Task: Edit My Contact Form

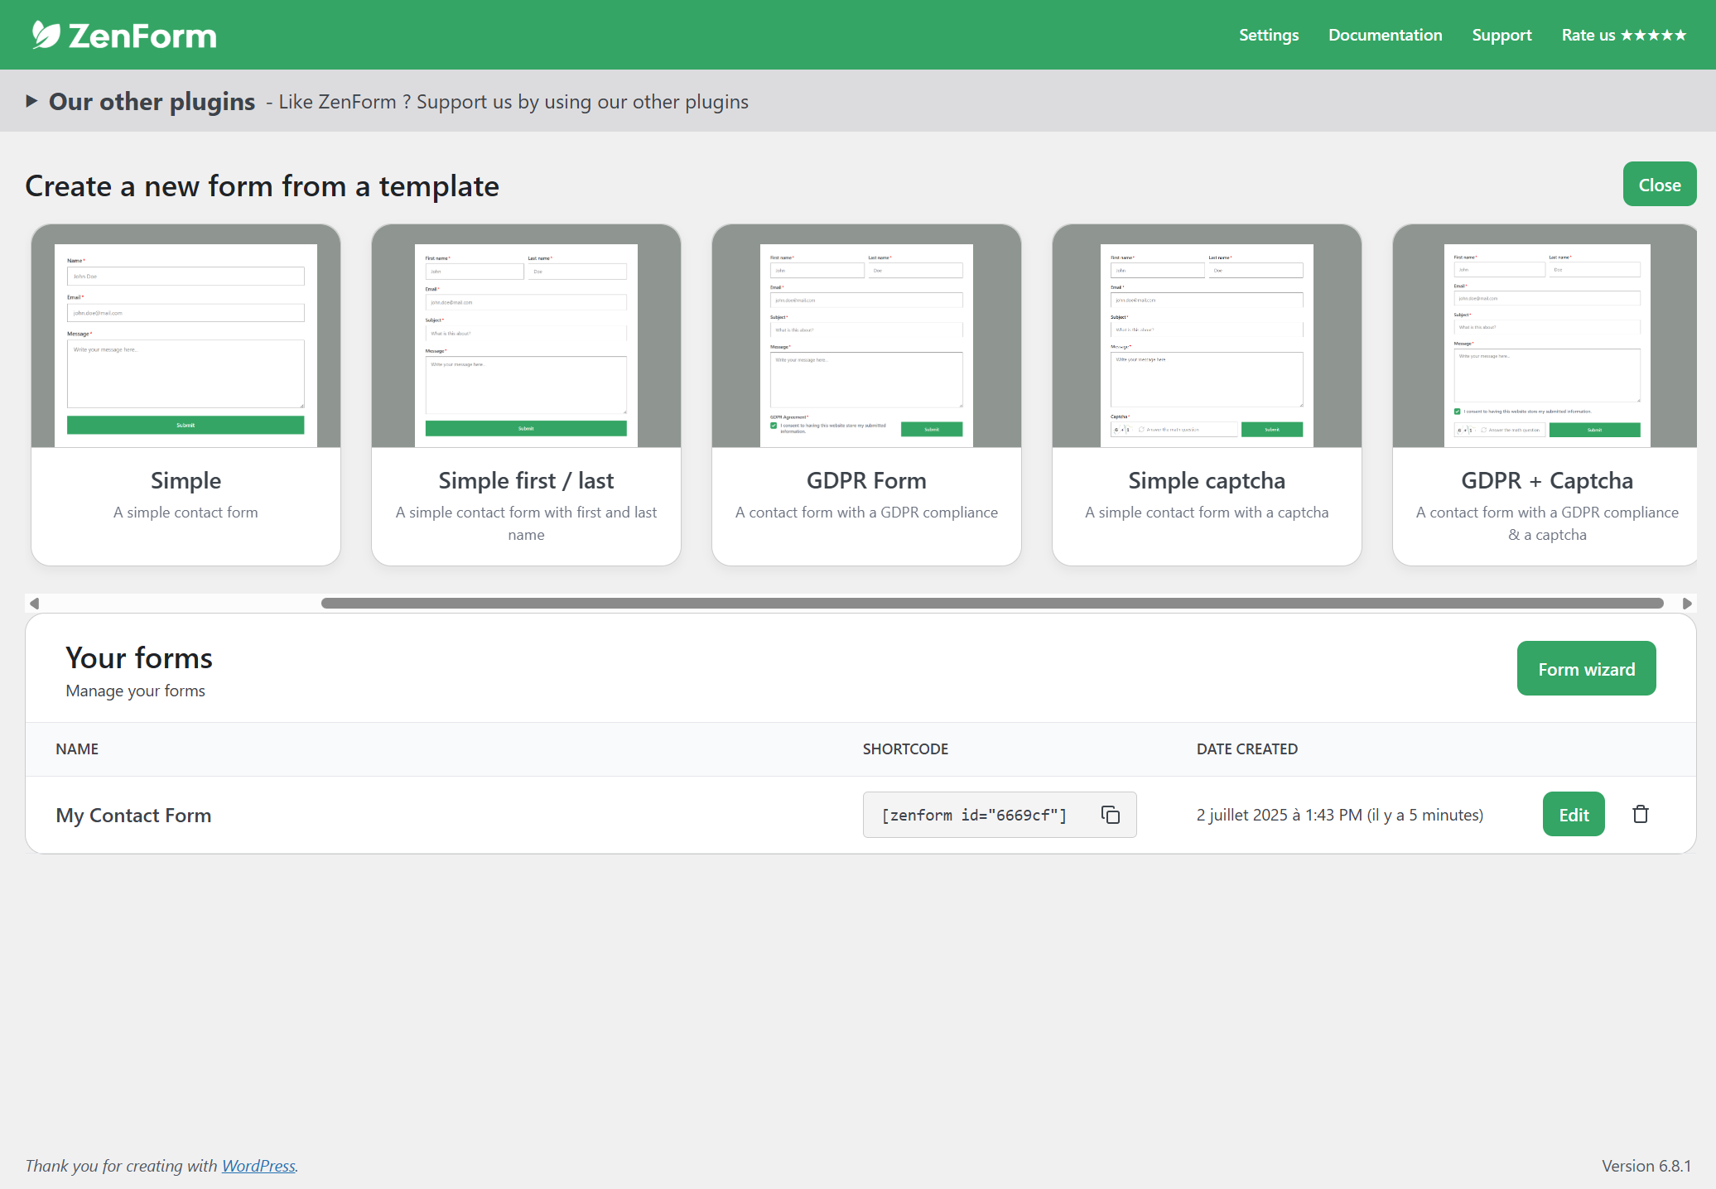Action: 1574,815
